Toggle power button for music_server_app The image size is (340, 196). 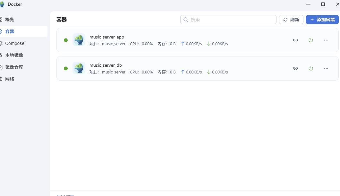[311, 40]
